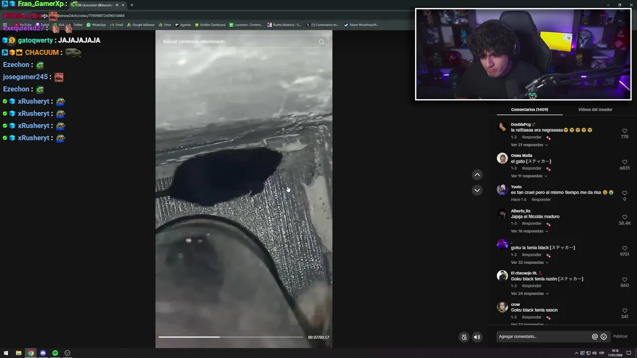Screen dimensions: 637x358
Task: Click the Chrome icon in the taskbar
Action: tap(31, 353)
